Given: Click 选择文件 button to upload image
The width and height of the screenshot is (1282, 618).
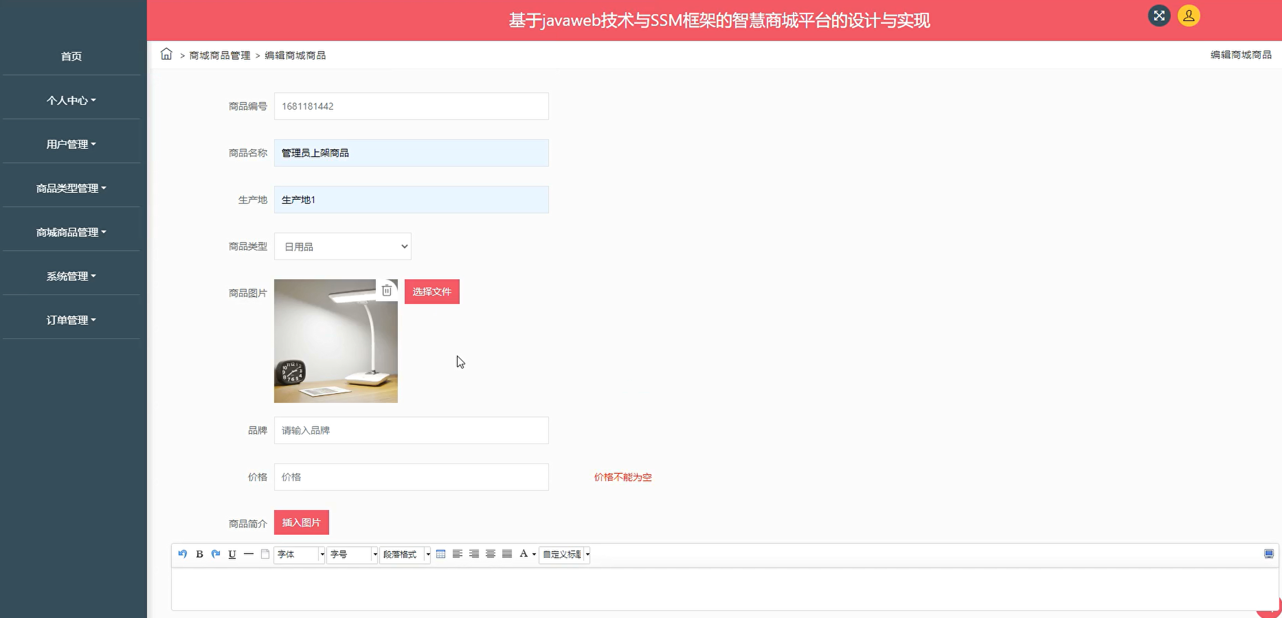Looking at the screenshot, I should click(x=432, y=292).
